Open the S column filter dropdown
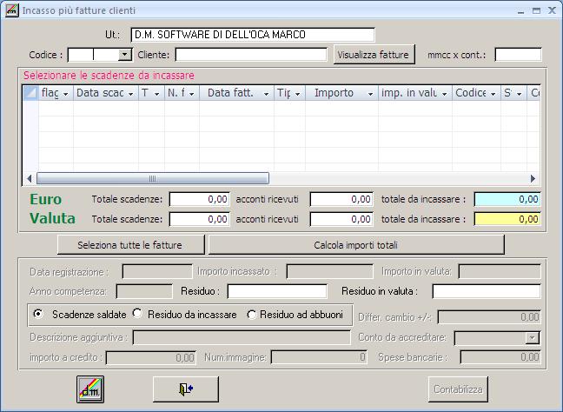563x412 pixels. [x=520, y=94]
